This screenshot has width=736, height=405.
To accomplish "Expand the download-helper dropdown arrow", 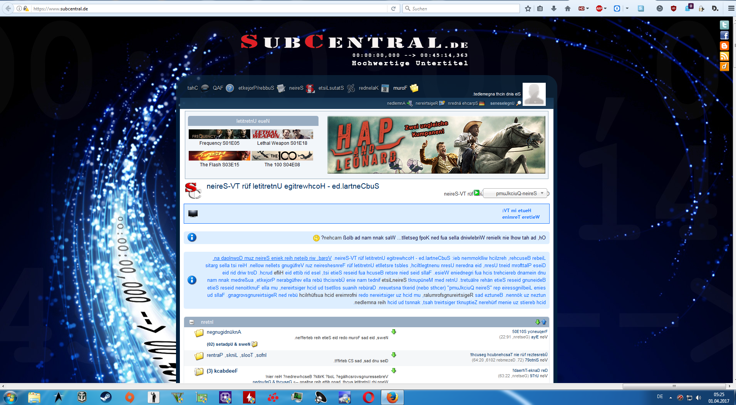I will coord(627,8).
